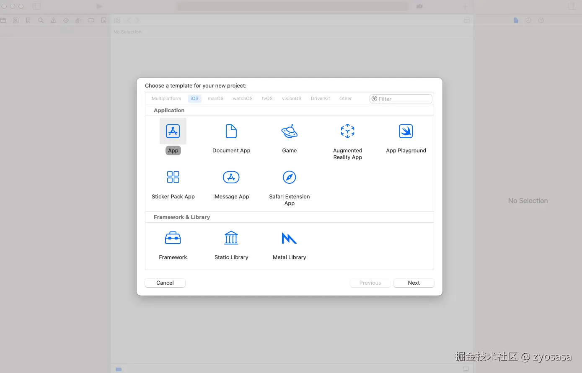
Task: Switch to the DriverKit tab
Action: [x=321, y=99]
